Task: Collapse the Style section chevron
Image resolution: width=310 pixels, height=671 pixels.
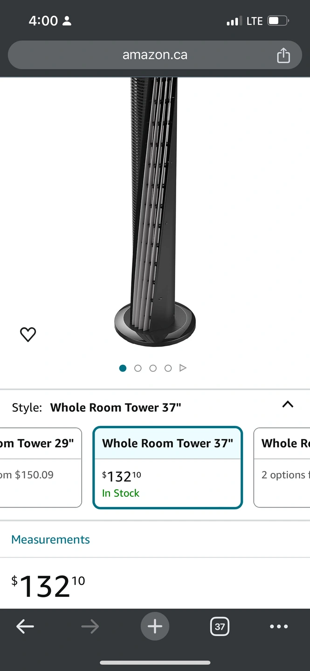Action: point(288,404)
